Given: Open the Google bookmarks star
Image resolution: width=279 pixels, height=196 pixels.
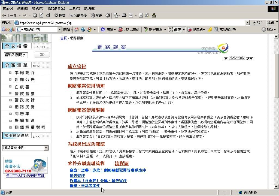Looking at the screenshot, I should pos(103,29).
